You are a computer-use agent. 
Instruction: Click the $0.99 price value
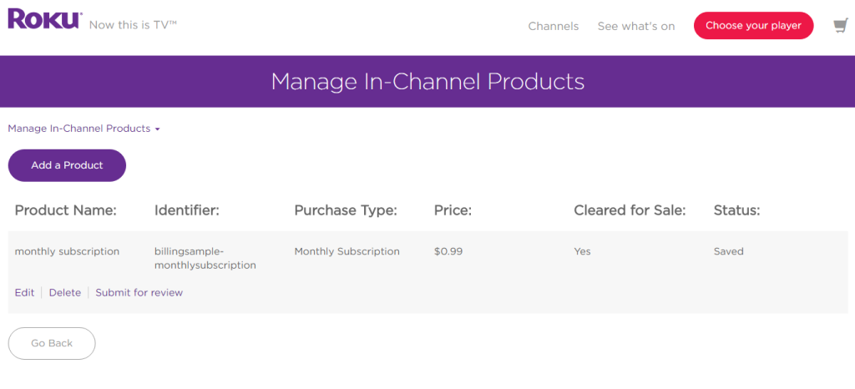pyautogui.click(x=447, y=251)
